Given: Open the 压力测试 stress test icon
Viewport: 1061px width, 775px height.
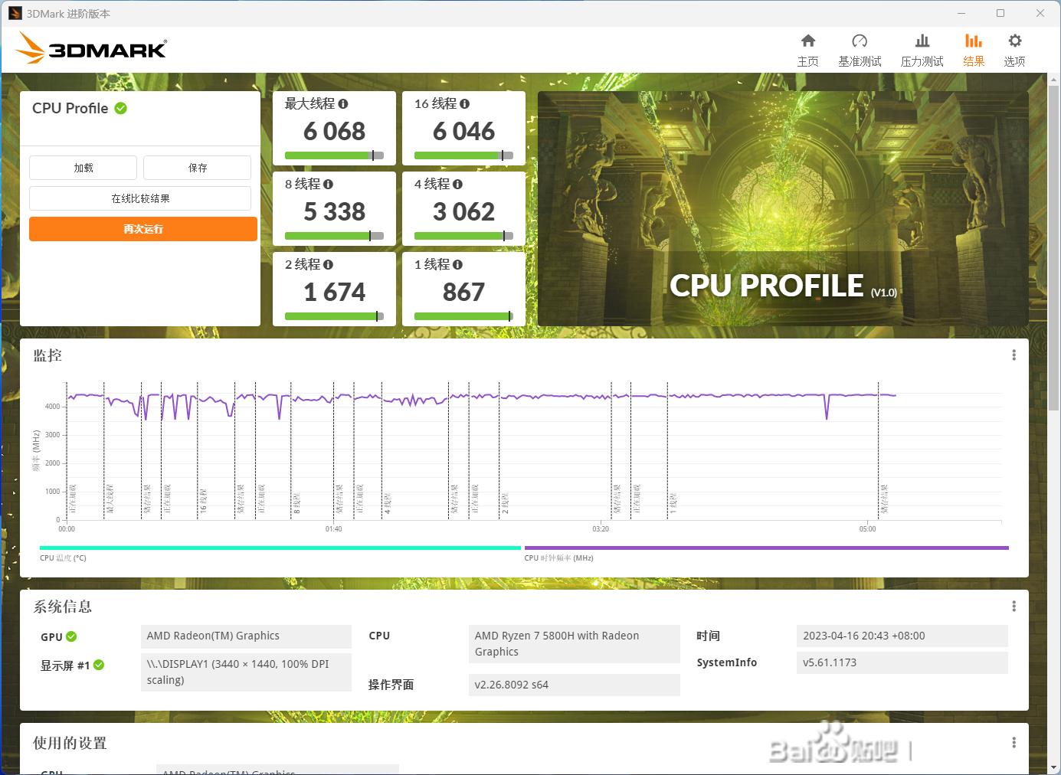Looking at the screenshot, I should 922,41.
